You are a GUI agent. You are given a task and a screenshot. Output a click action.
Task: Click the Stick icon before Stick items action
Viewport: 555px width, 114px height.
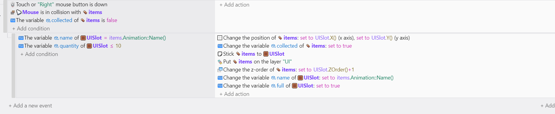(220, 54)
